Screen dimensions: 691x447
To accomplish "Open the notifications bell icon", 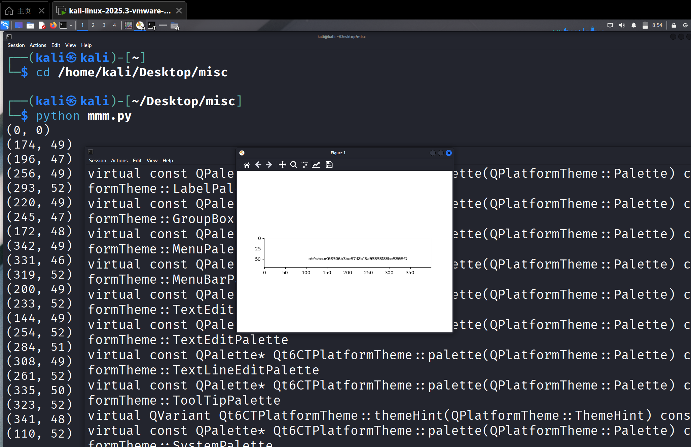I will [x=634, y=25].
